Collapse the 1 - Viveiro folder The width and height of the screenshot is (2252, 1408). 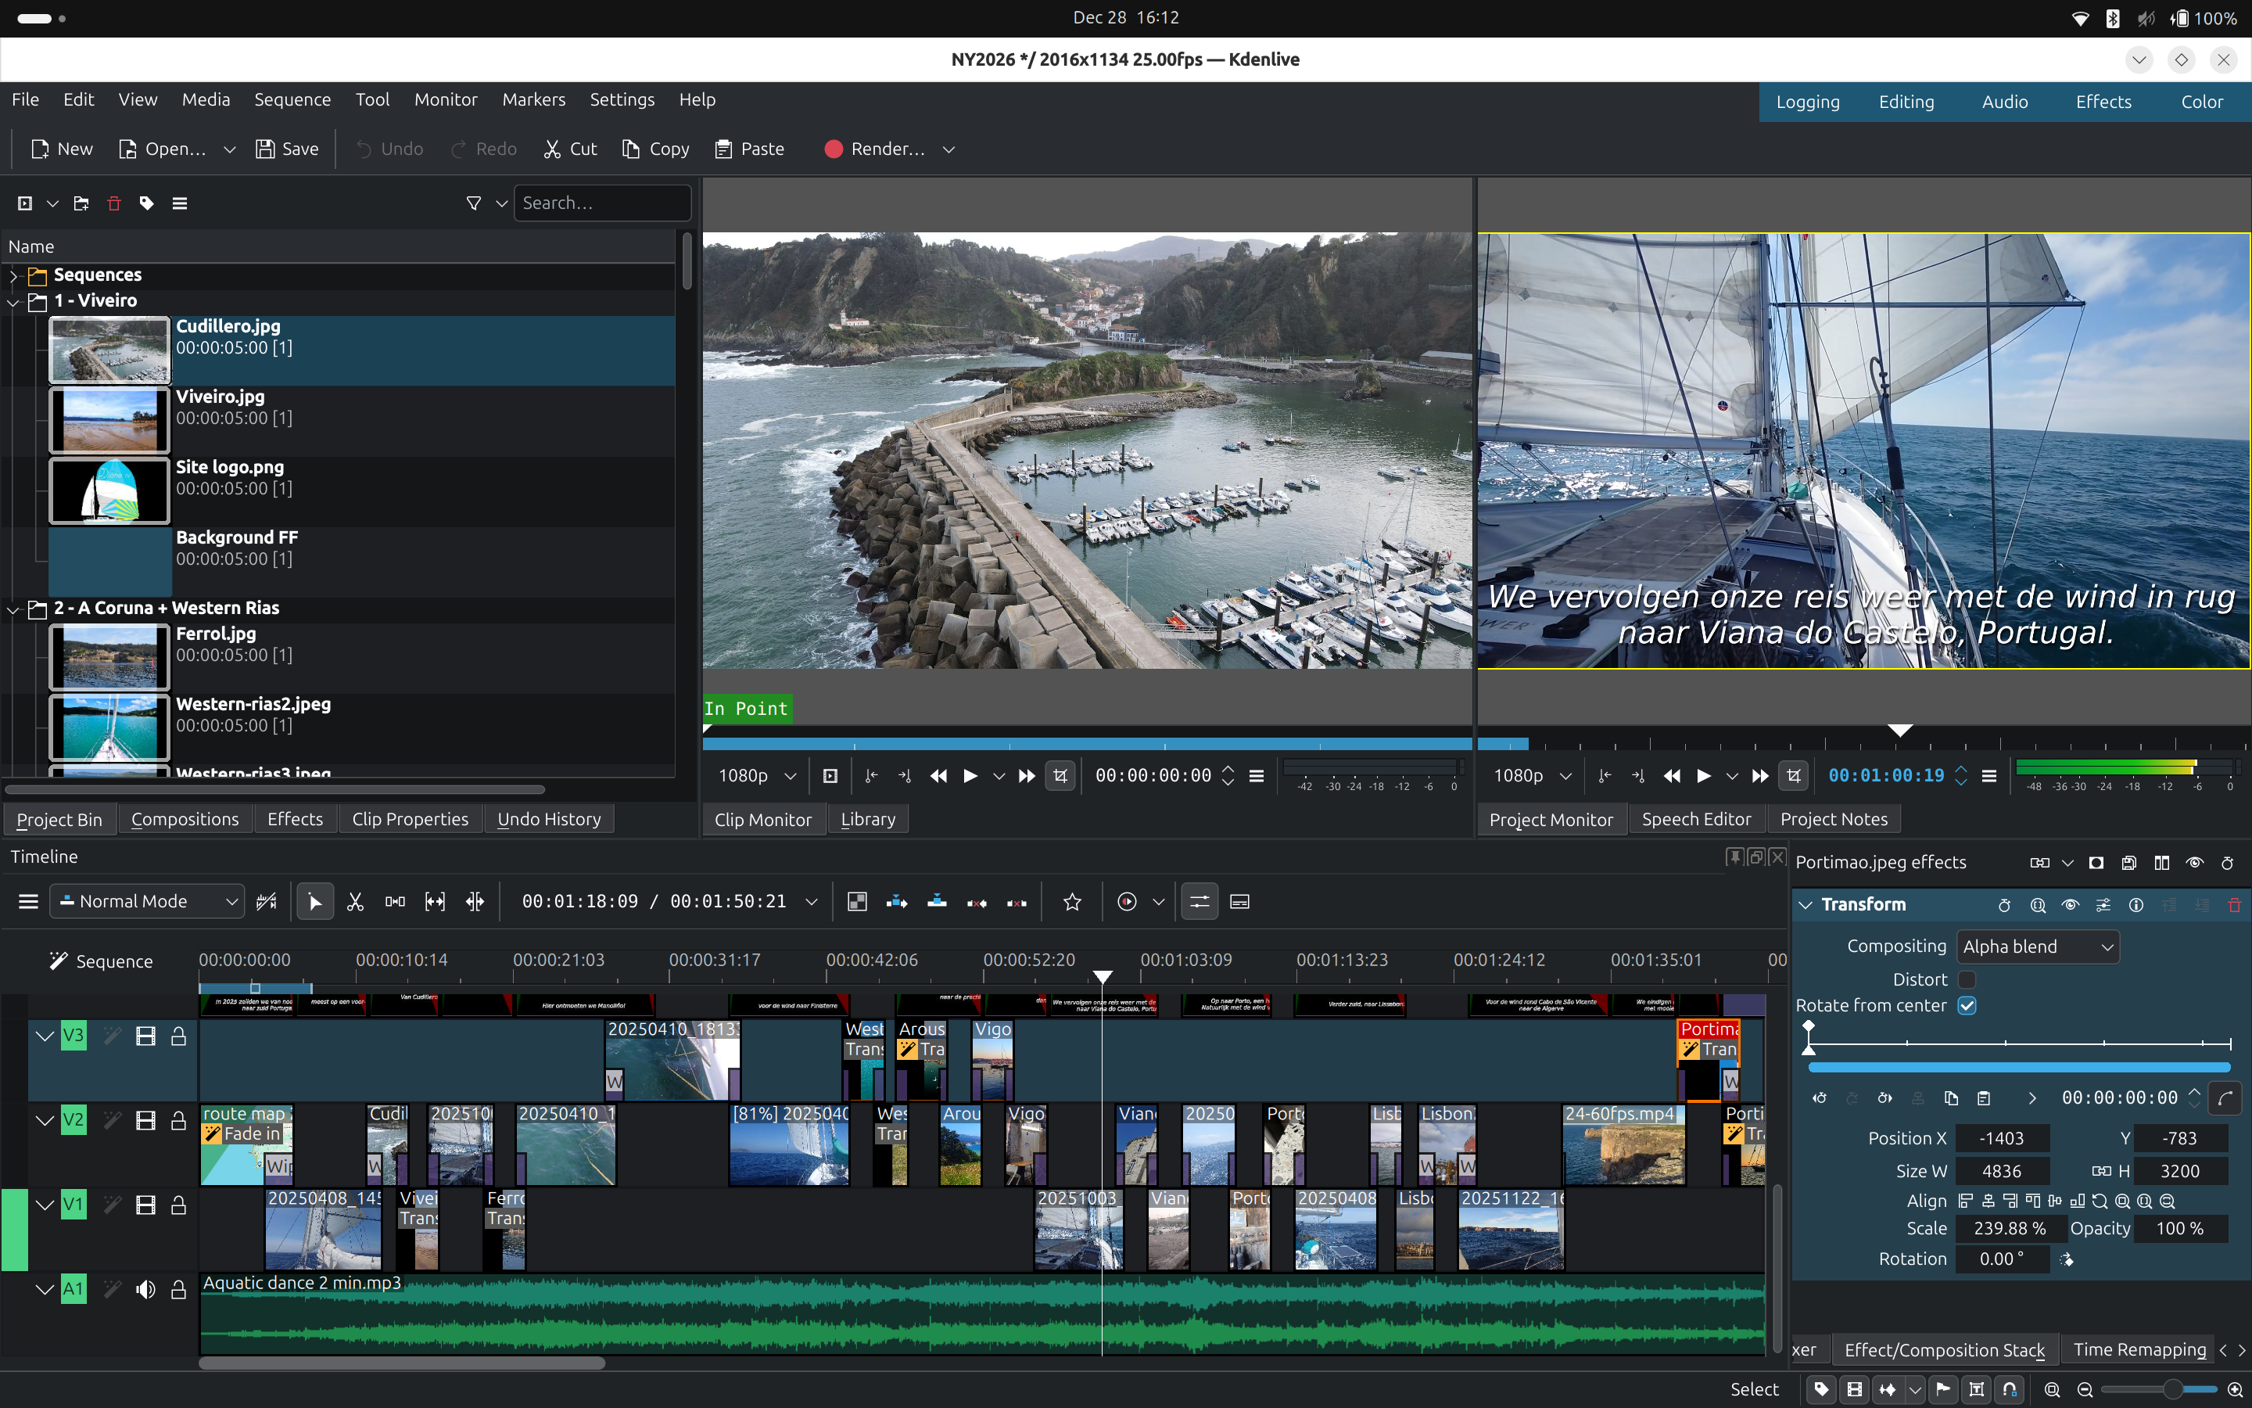click(13, 302)
